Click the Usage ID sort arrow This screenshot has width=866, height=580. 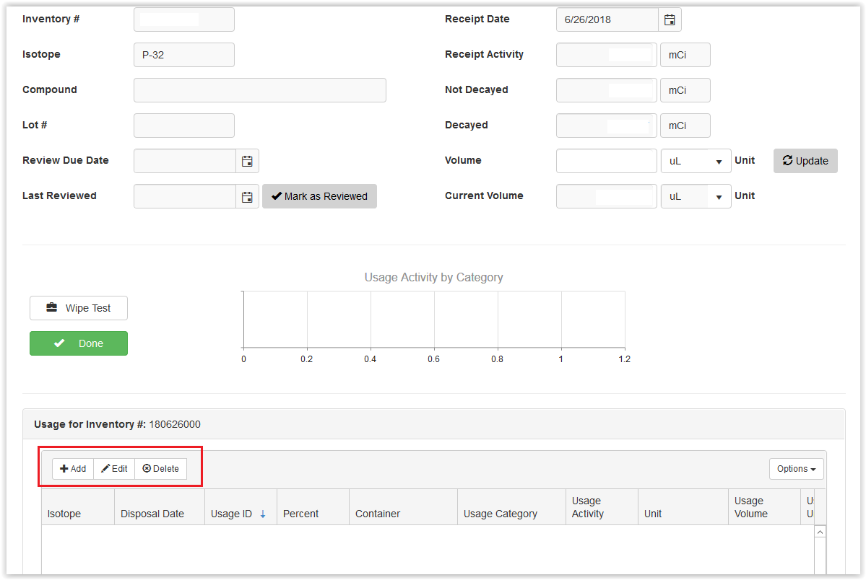(x=263, y=514)
